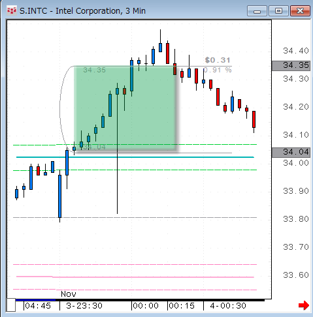This screenshot has width=313, height=317.
Task: Click the 33.70 price scale label
Action: [x=296, y=247]
